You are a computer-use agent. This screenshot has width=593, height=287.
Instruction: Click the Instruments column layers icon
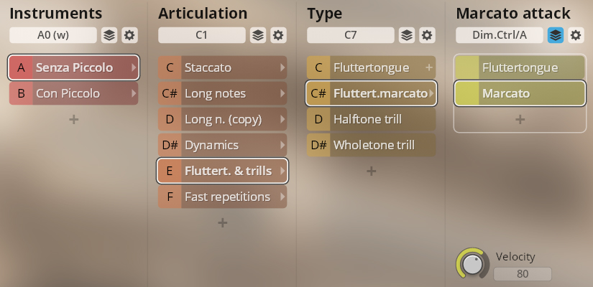[109, 35]
